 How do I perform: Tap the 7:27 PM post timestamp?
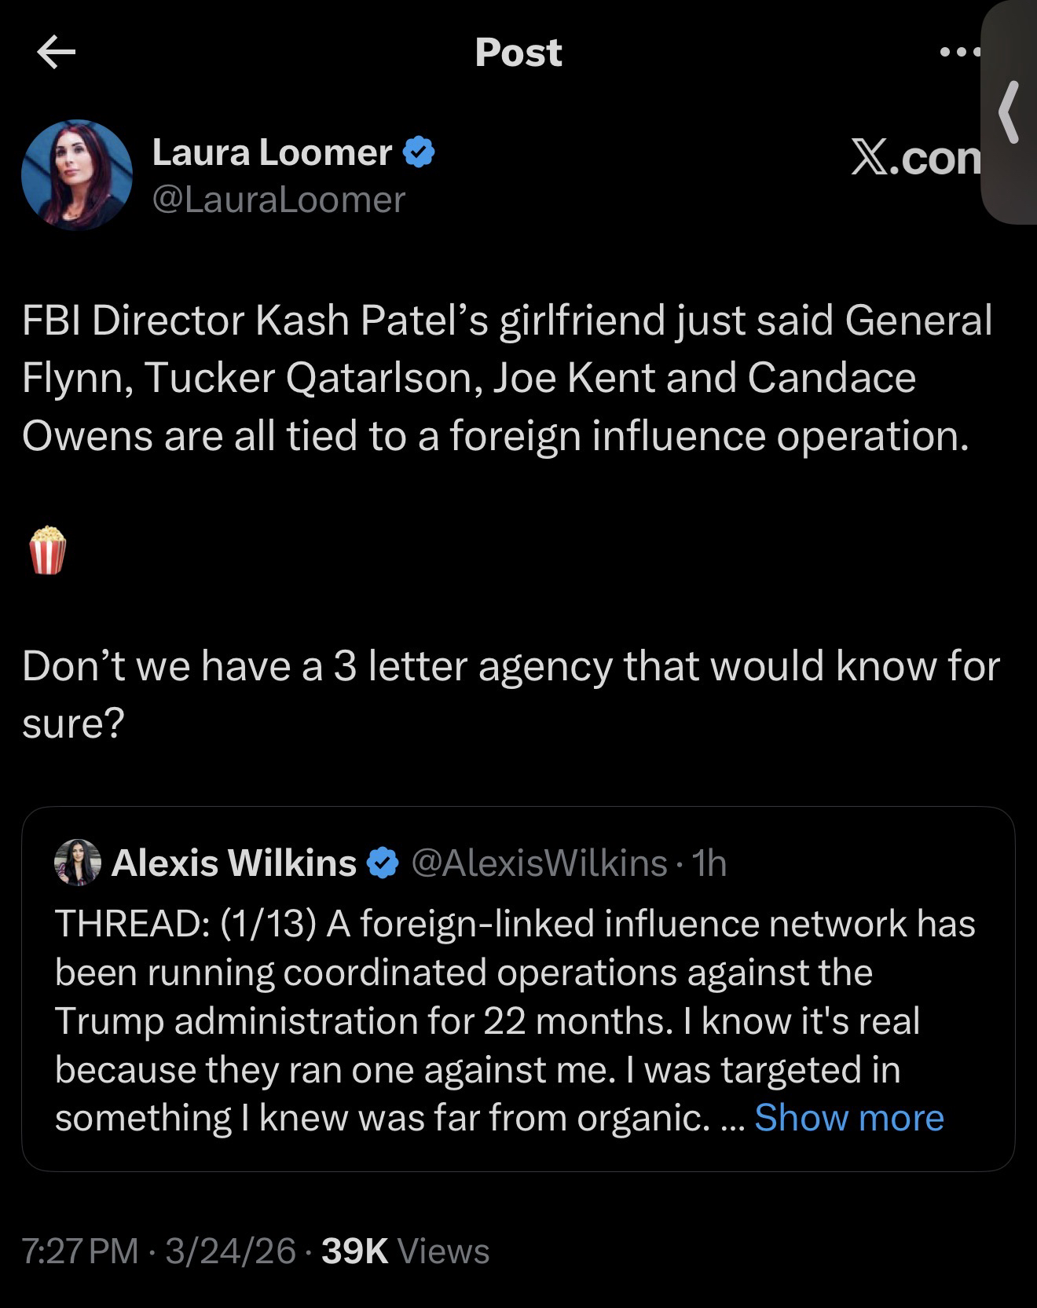coord(80,1251)
